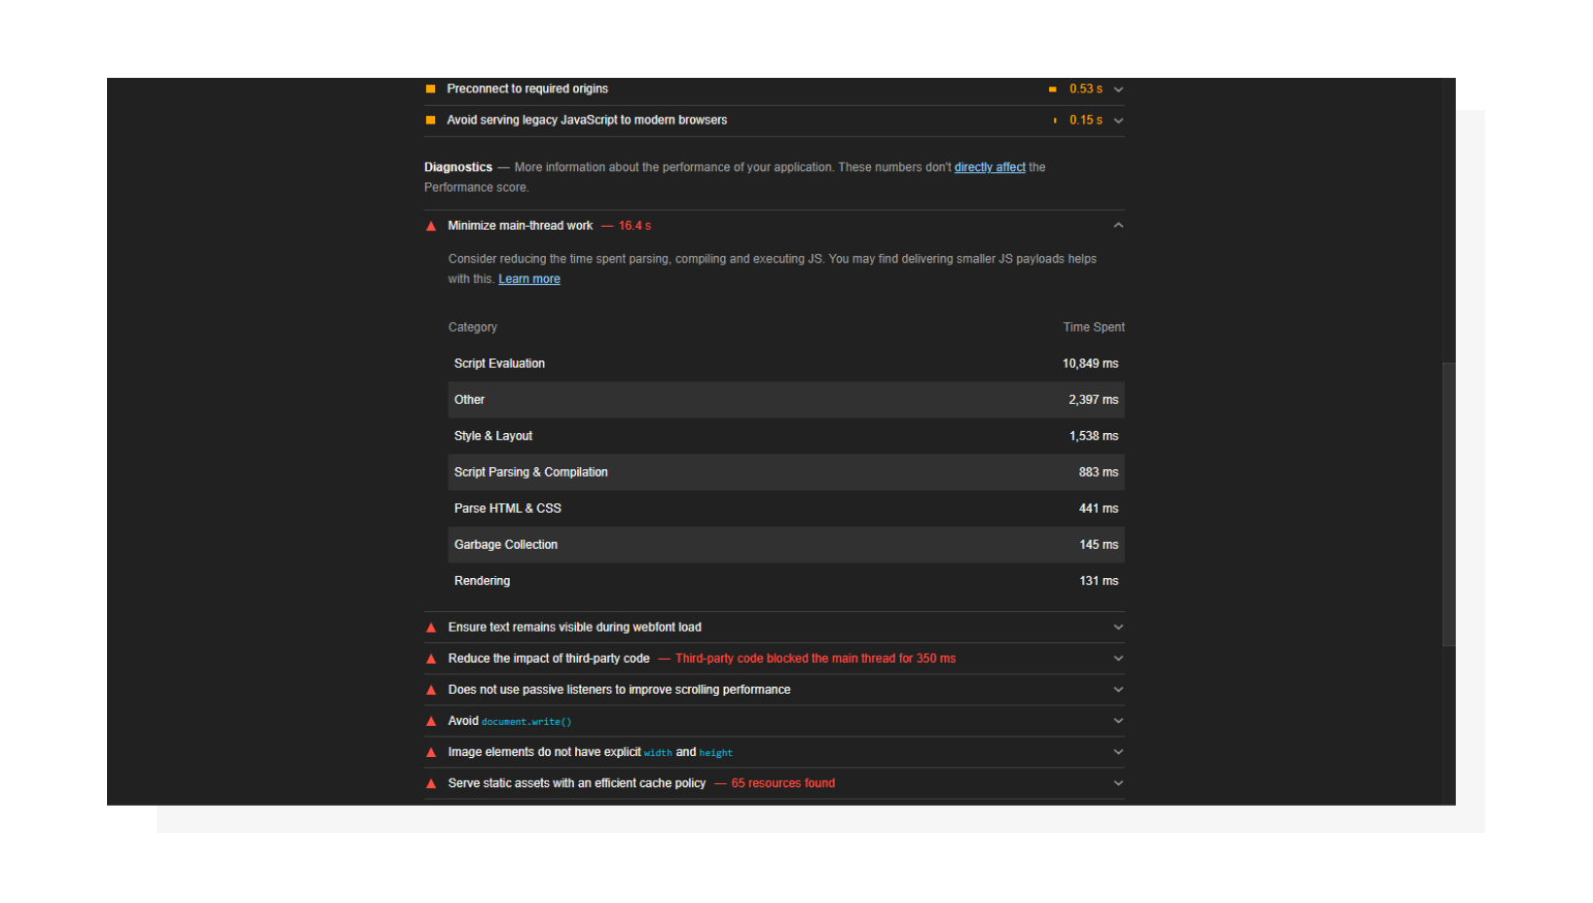This screenshot has width=1593, height=903.
Task: Click the warning triangle beside Reduce impact of third-party code
Action: pos(431,659)
